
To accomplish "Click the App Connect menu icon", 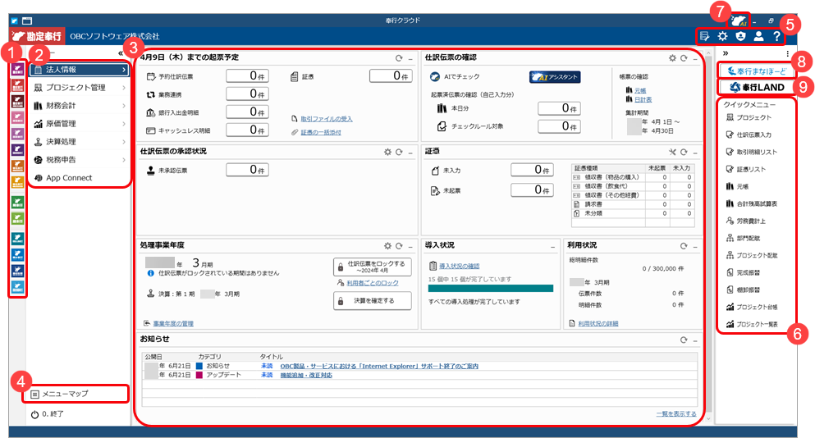I will pos(38,178).
